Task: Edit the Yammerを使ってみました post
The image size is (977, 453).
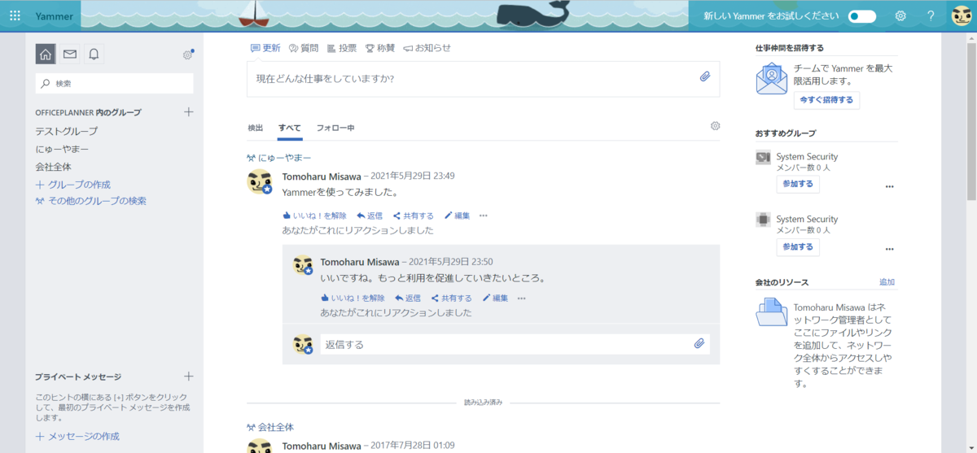Action: (x=458, y=216)
